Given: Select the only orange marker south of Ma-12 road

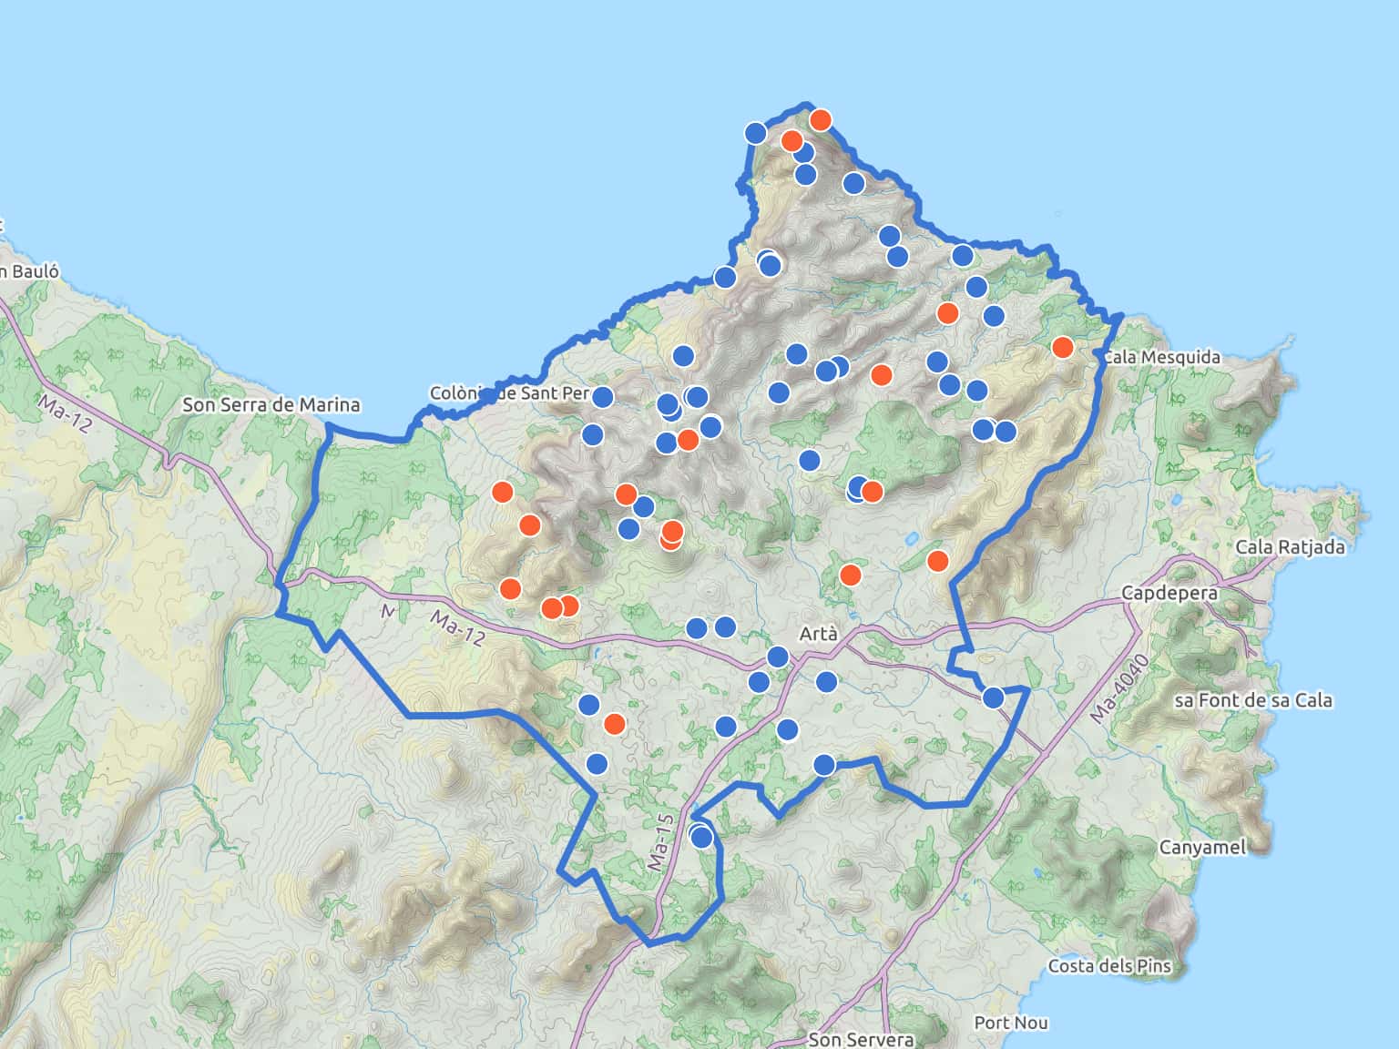Looking at the screenshot, I should pos(615,724).
